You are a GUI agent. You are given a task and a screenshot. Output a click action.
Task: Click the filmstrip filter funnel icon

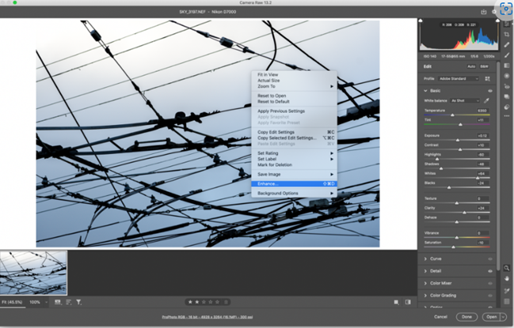[79, 302]
